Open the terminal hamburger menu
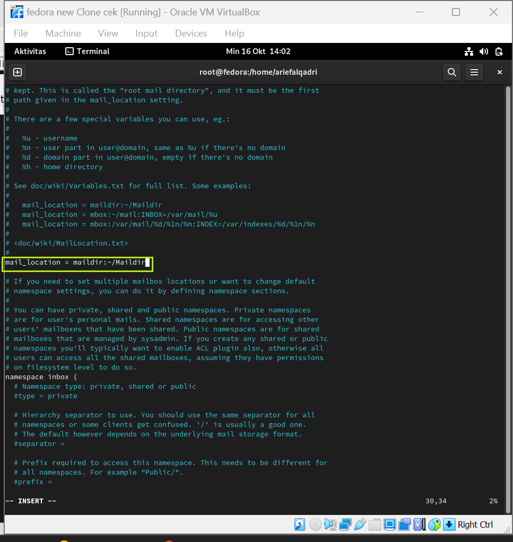 tap(474, 72)
